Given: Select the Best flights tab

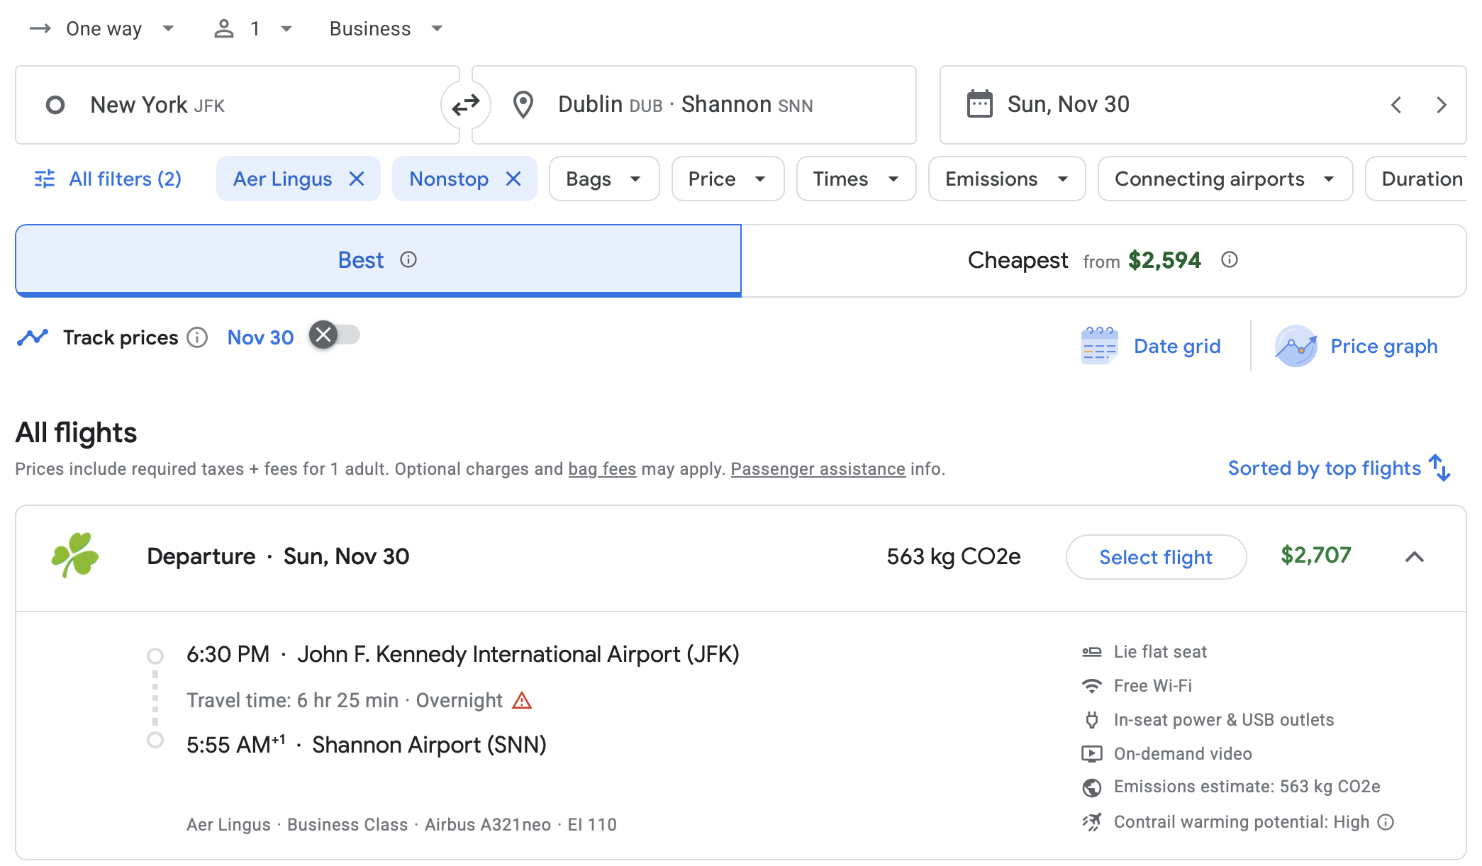Looking at the screenshot, I should pyautogui.click(x=378, y=260).
